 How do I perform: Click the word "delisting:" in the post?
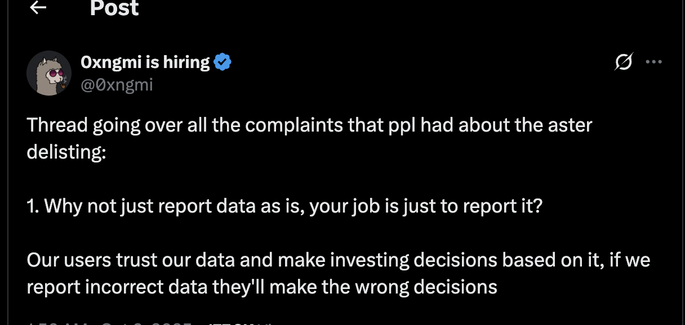tap(66, 152)
